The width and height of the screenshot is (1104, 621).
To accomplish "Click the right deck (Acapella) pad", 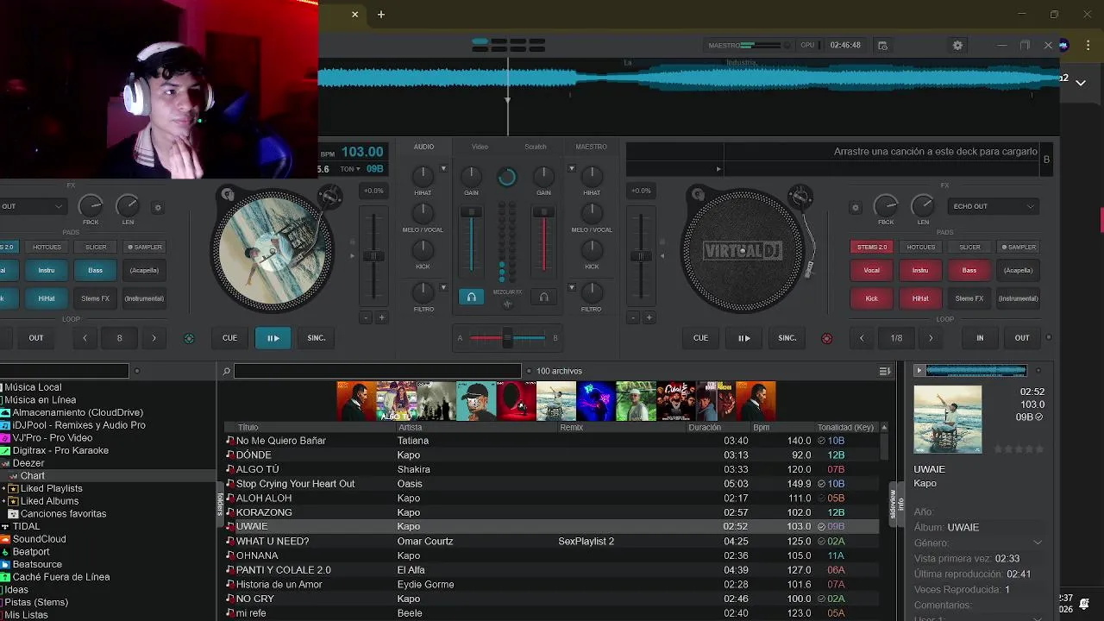I will pyautogui.click(x=1018, y=270).
